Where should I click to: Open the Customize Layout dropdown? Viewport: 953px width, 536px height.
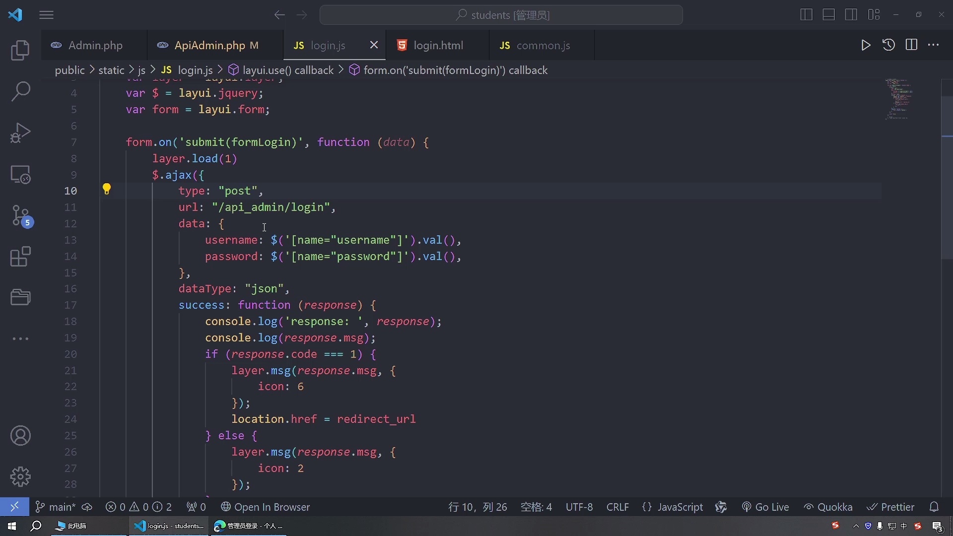click(874, 15)
